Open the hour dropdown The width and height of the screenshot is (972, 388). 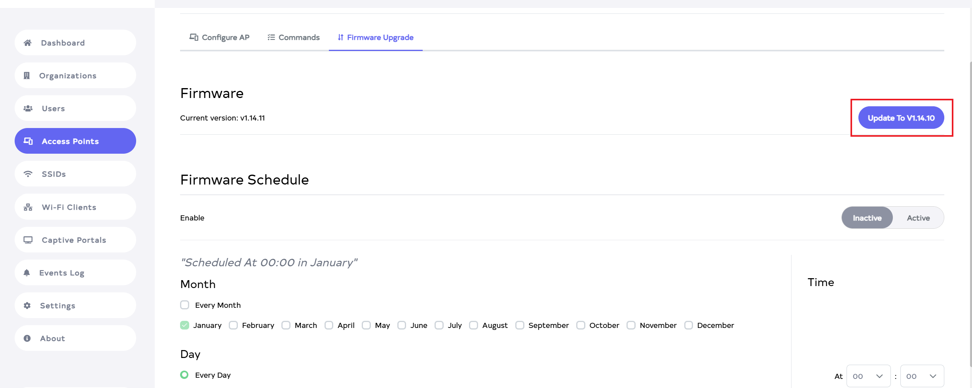[868, 376]
